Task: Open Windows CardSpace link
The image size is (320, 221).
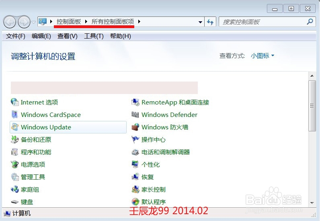Action: click(51, 115)
